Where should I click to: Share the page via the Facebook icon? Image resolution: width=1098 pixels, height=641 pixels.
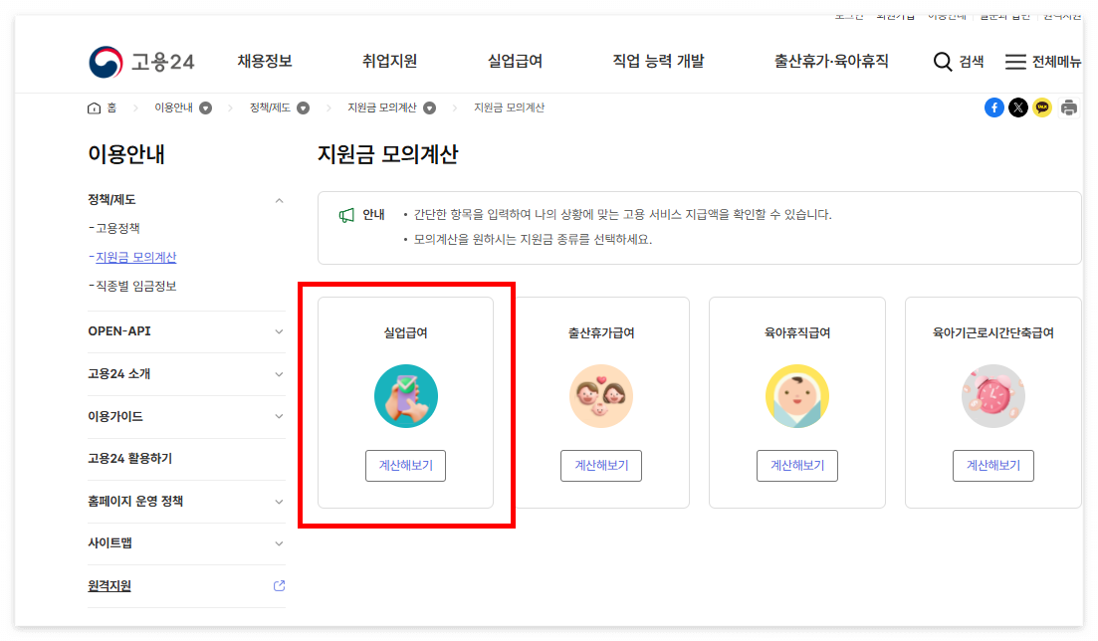click(x=993, y=107)
